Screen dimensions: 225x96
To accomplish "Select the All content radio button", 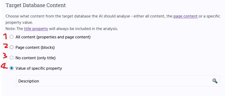I will click(x=12, y=37).
